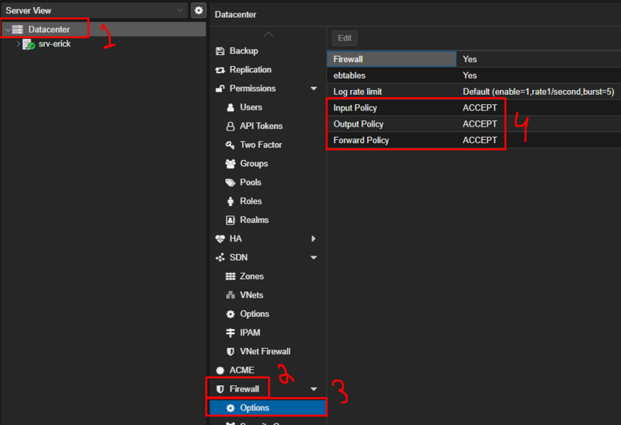Click the Zones grid icon
Image resolution: width=621 pixels, height=425 pixels.
tap(230, 277)
